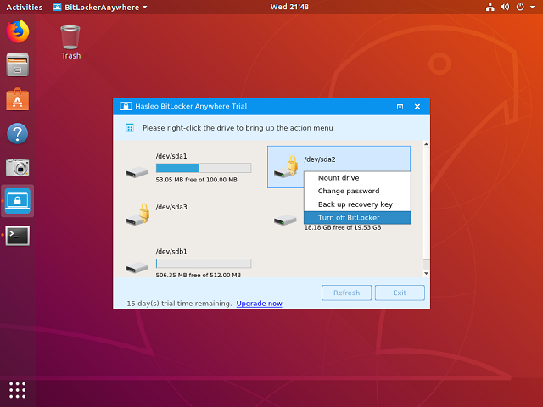Choose Mount drive from context menu
Viewport: 543px width, 407px height.
pos(357,178)
